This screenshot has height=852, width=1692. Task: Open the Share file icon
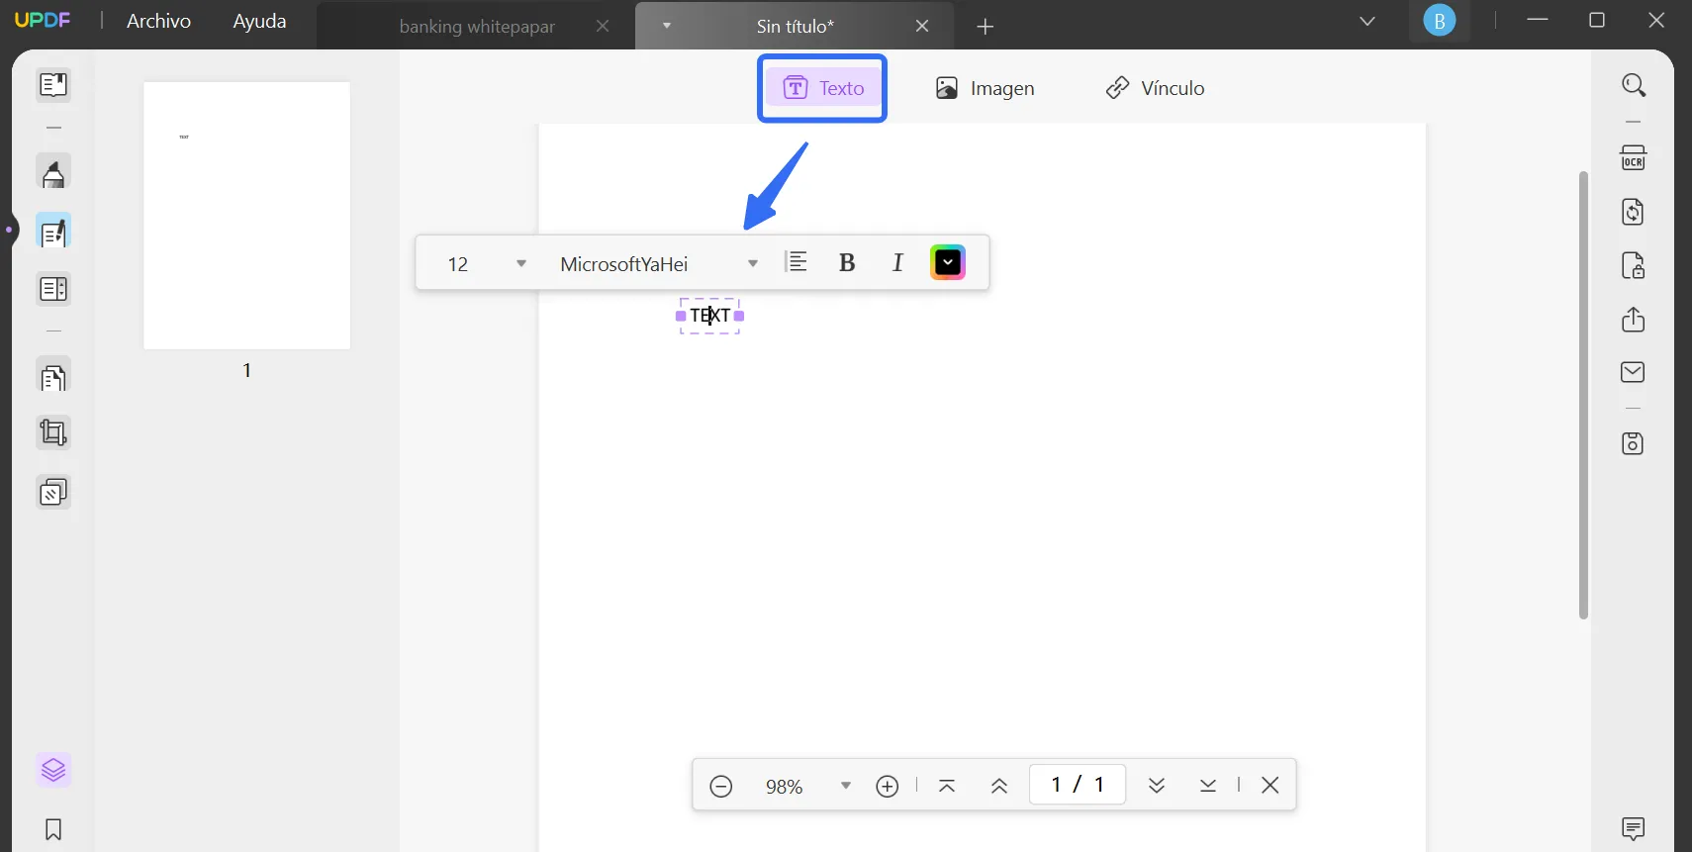click(1633, 320)
